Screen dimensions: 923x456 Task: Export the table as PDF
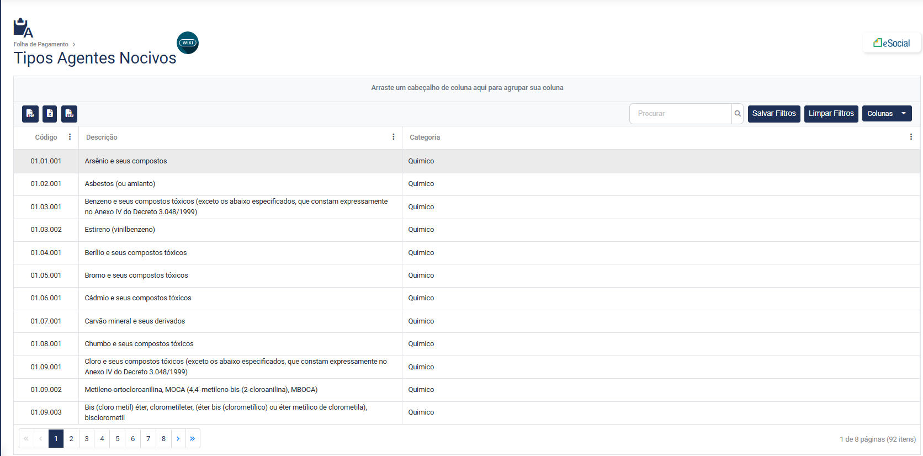[x=30, y=114]
